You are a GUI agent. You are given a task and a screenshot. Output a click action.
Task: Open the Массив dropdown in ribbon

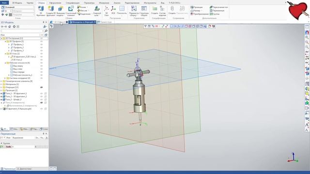pyautogui.click(x=83, y=11)
